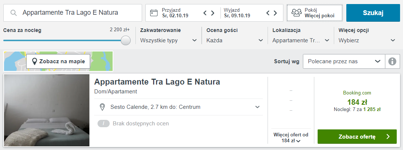Click the Zobacz ofertę button

point(357,137)
